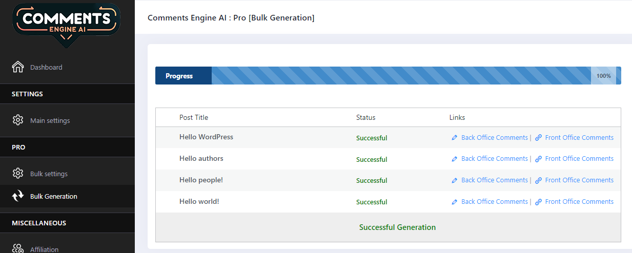Open Front Office Comments for Hello world!

(579, 201)
